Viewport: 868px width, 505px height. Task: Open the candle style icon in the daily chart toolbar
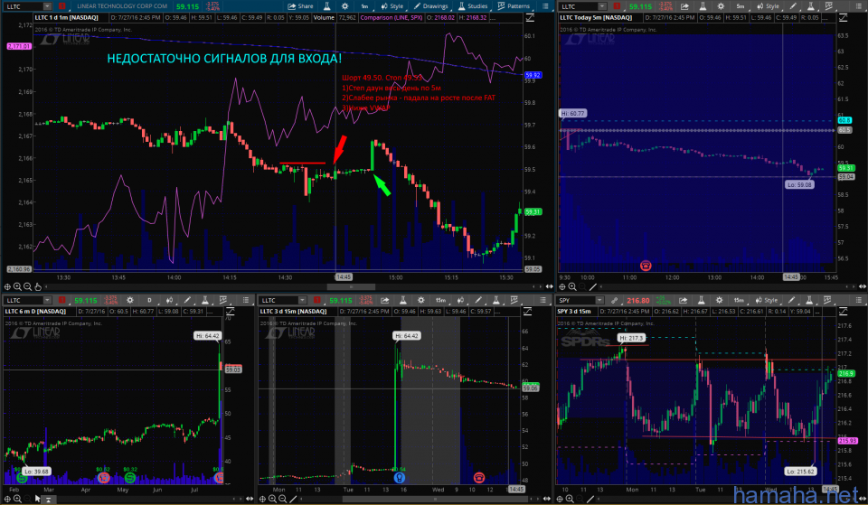point(169,300)
